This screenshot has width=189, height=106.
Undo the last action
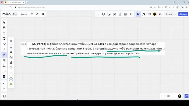tap(4, 83)
